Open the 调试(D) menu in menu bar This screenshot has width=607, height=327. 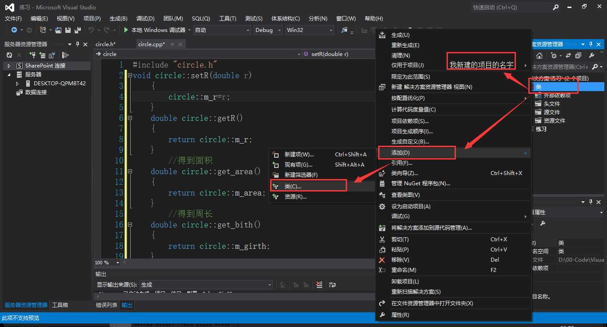point(145,19)
